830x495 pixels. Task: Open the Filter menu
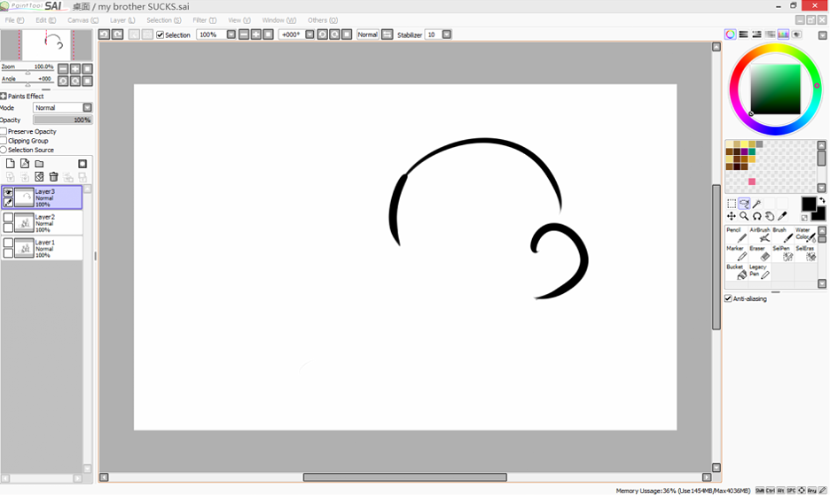(x=204, y=19)
